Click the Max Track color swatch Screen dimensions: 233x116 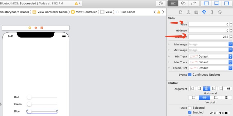(x=194, y=62)
